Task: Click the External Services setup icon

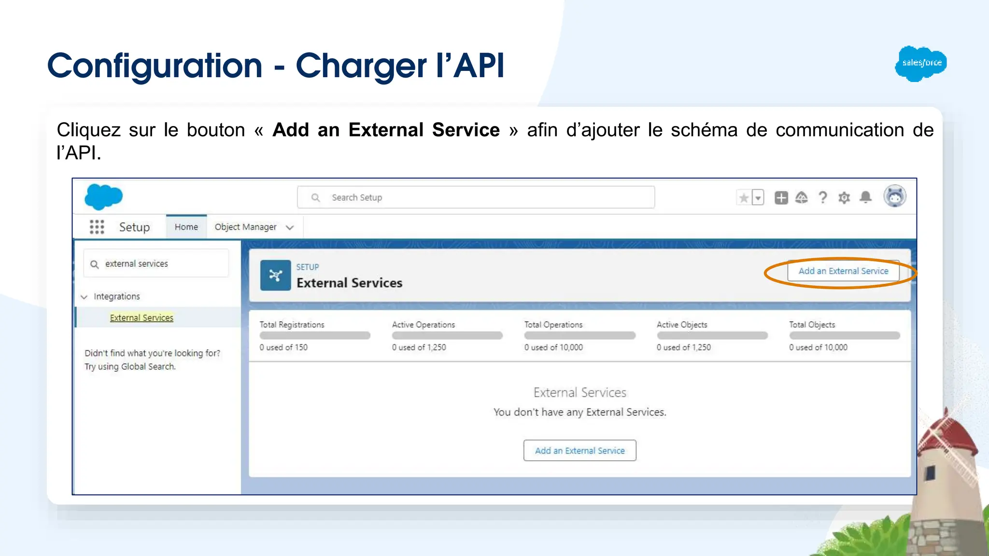Action: [x=275, y=275]
